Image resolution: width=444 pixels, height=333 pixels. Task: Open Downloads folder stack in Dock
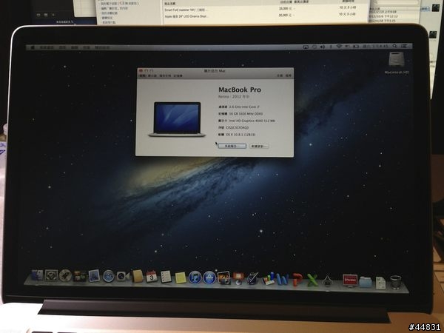366,281
